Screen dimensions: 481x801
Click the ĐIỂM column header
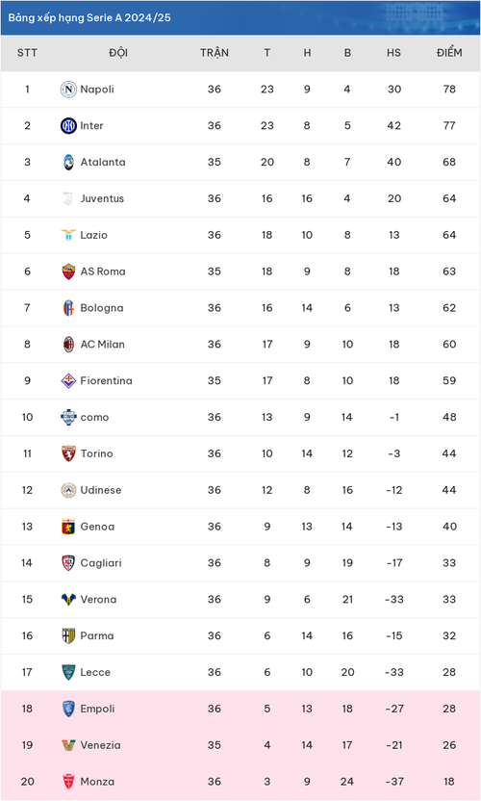point(449,53)
